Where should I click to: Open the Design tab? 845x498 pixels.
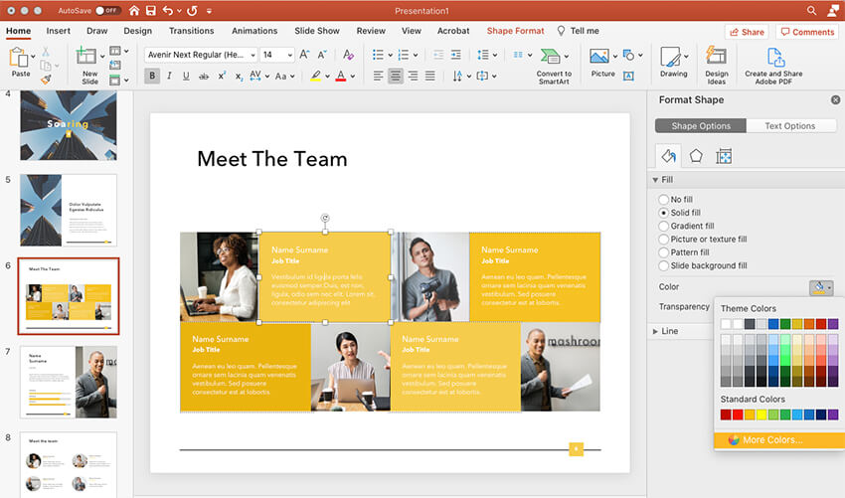[137, 31]
